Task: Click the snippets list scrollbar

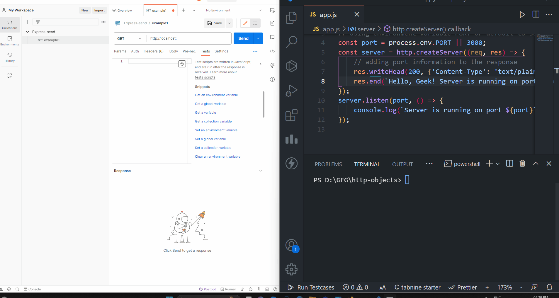Action: click(x=264, y=104)
